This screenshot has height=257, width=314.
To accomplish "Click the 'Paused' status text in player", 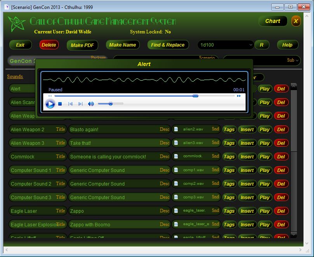I will pos(55,90).
